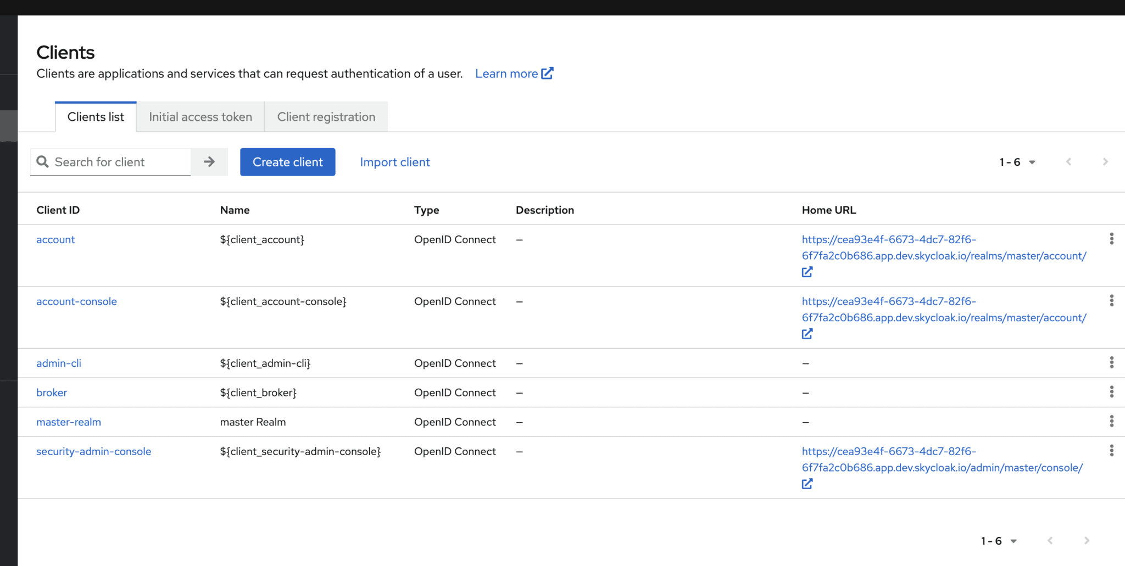Switch to Client registration tab
This screenshot has width=1125, height=566.
[x=326, y=117]
